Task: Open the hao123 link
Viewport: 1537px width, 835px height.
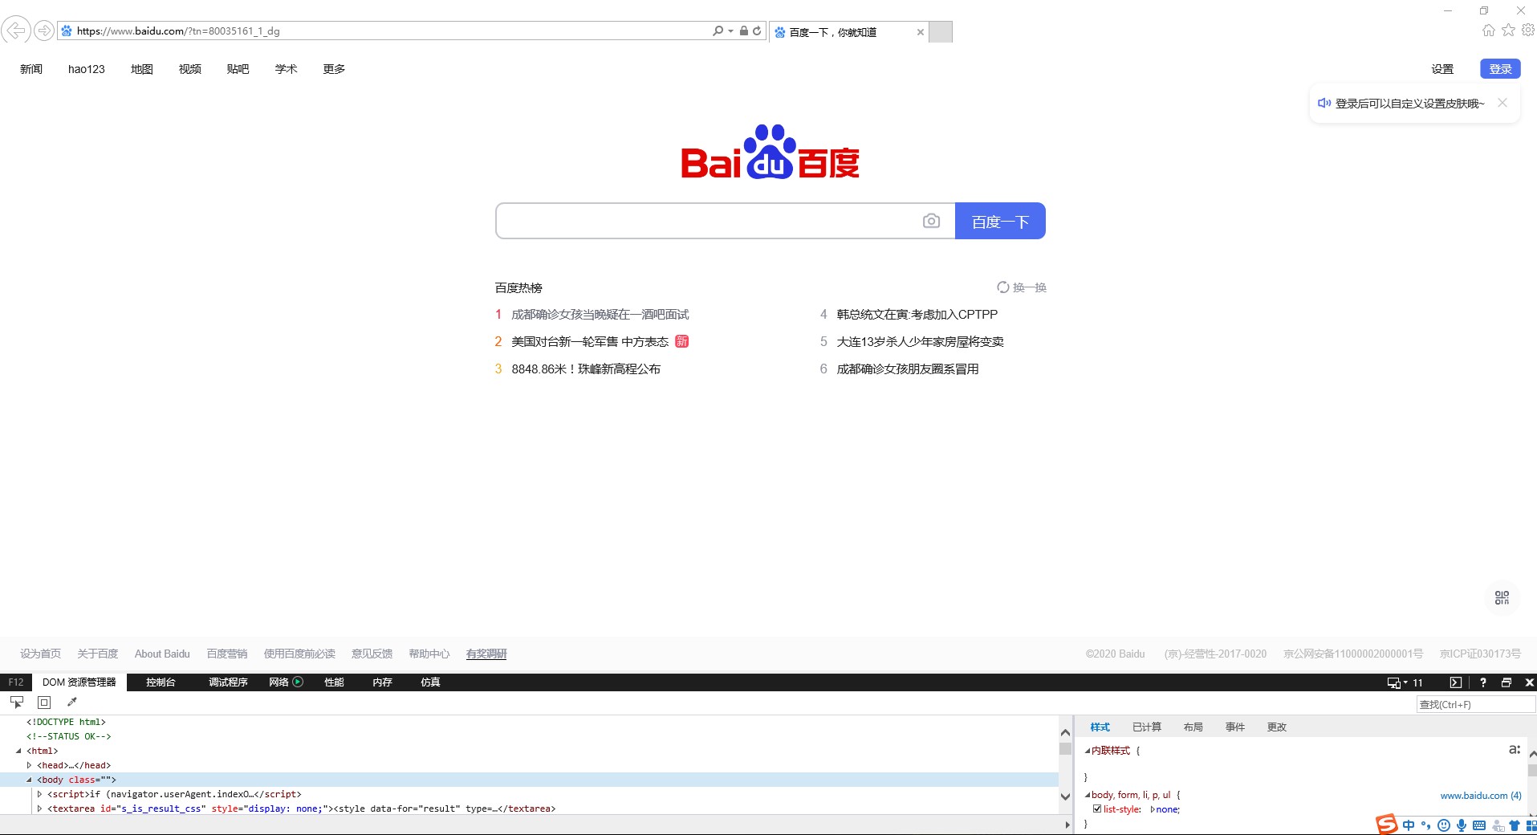Action: (87, 69)
